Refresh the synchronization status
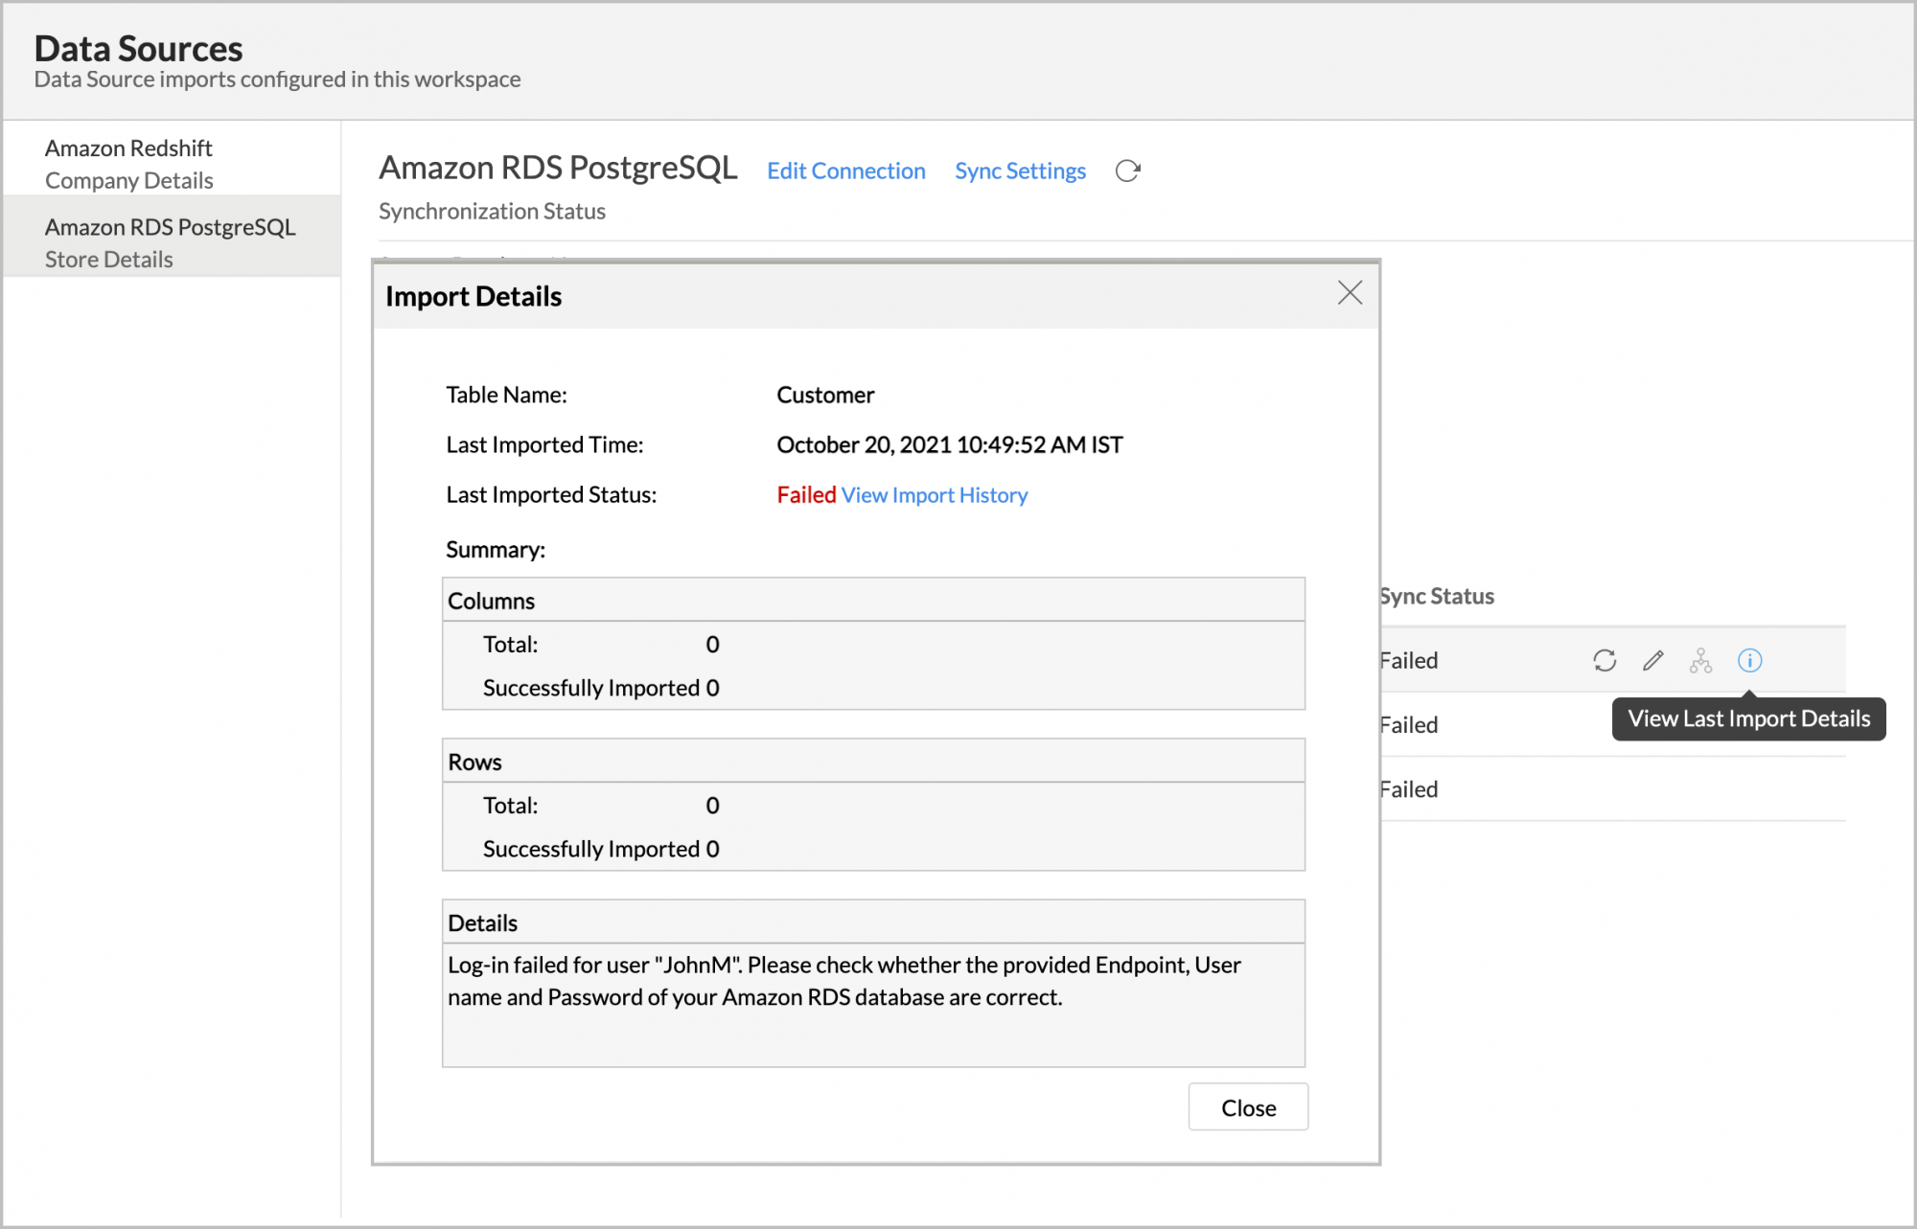 (1127, 171)
